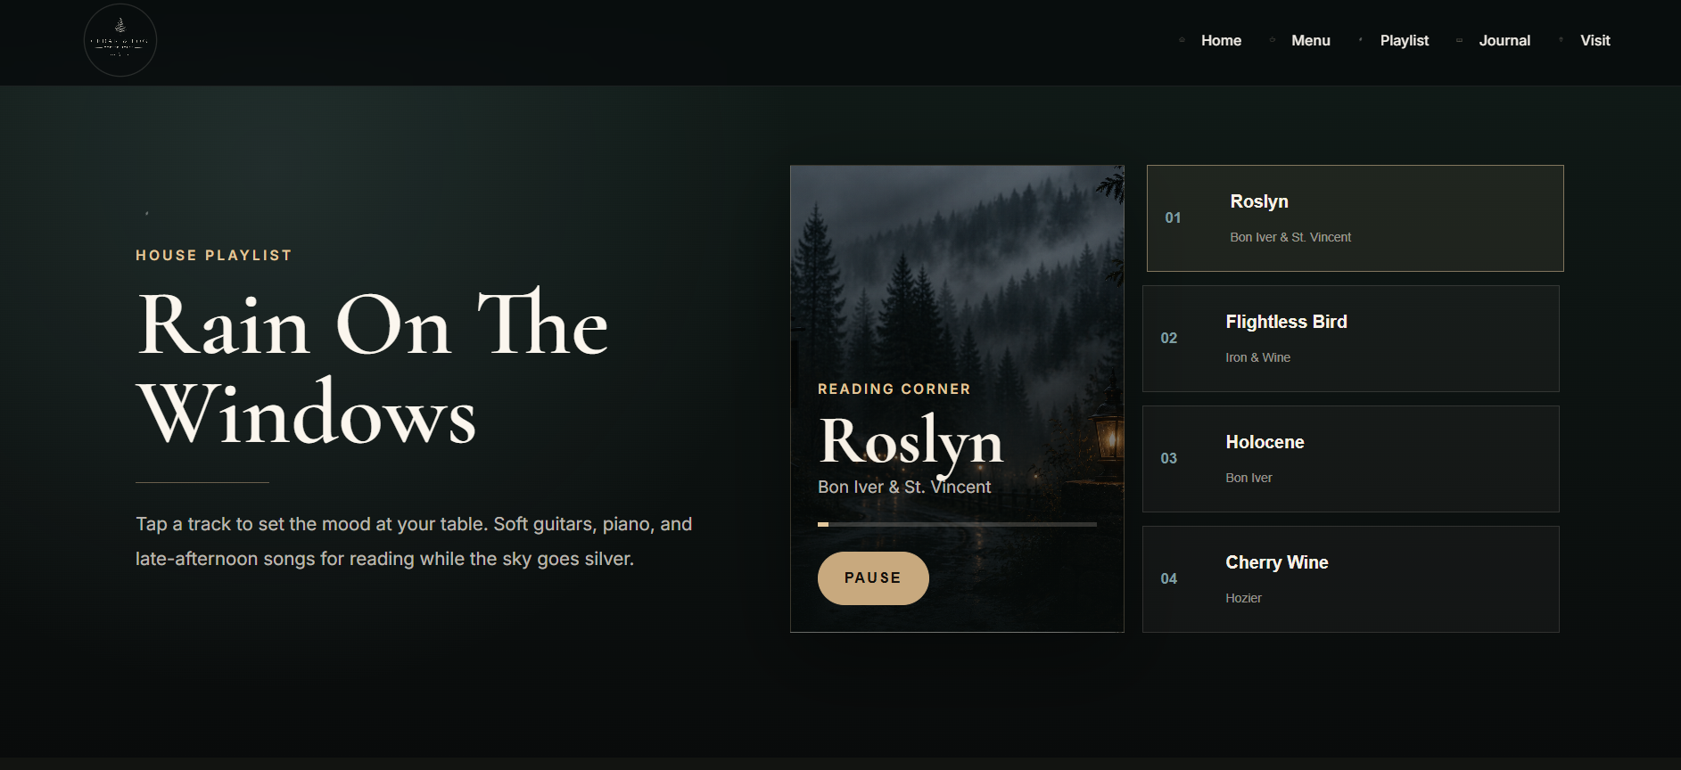Image resolution: width=1681 pixels, height=770 pixels.
Task: Click the Roslyn track progress bar
Action: (x=957, y=524)
